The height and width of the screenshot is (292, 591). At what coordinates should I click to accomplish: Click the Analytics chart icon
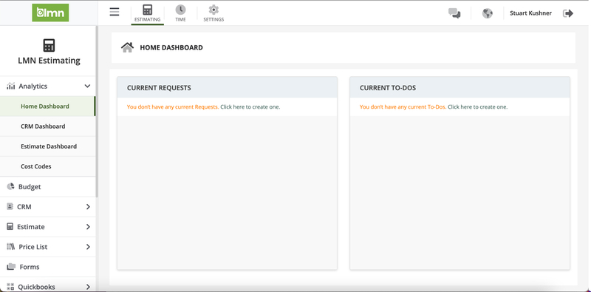point(11,86)
